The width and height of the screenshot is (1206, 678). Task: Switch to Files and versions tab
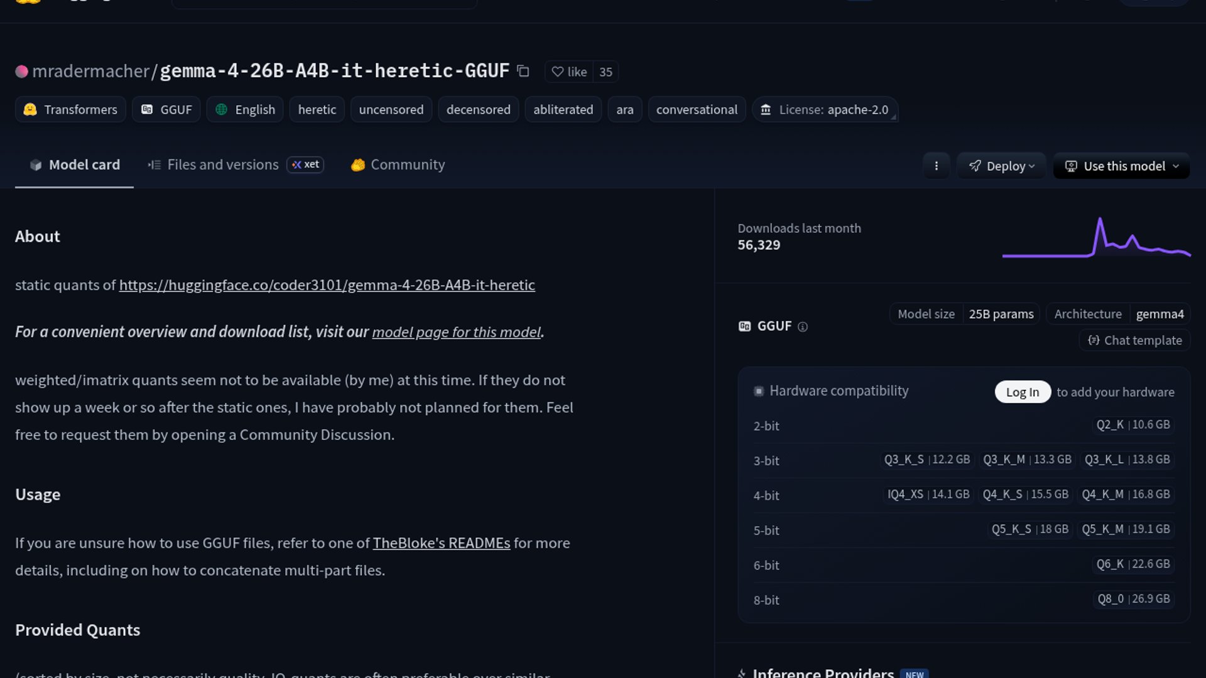[222, 164]
